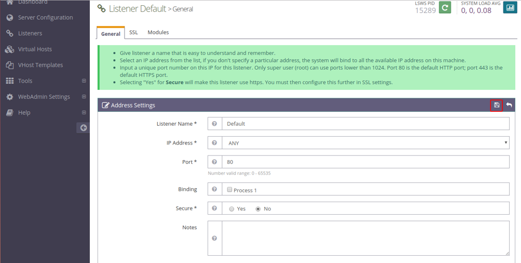Click the back arrow in Address Settings header
The height and width of the screenshot is (263, 521).
[x=509, y=105]
